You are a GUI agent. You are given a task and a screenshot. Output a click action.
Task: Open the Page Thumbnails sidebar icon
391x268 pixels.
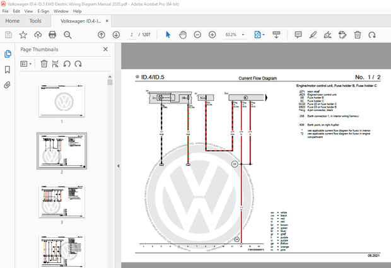pyautogui.click(x=8, y=54)
